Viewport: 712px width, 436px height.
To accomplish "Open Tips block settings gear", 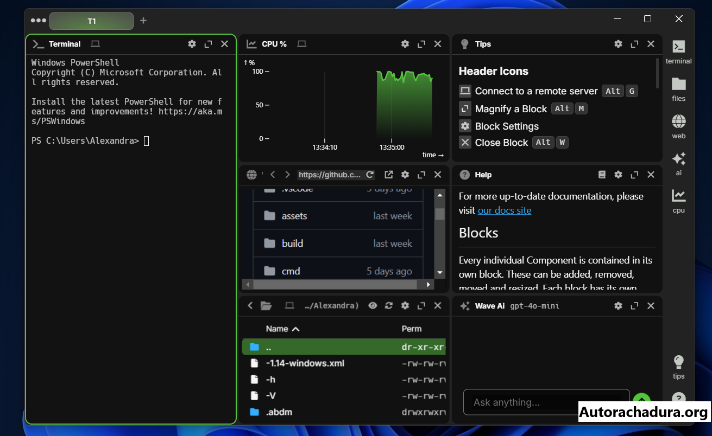I will tap(618, 44).
